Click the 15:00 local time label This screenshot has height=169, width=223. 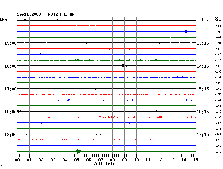(x=11, y=43)
